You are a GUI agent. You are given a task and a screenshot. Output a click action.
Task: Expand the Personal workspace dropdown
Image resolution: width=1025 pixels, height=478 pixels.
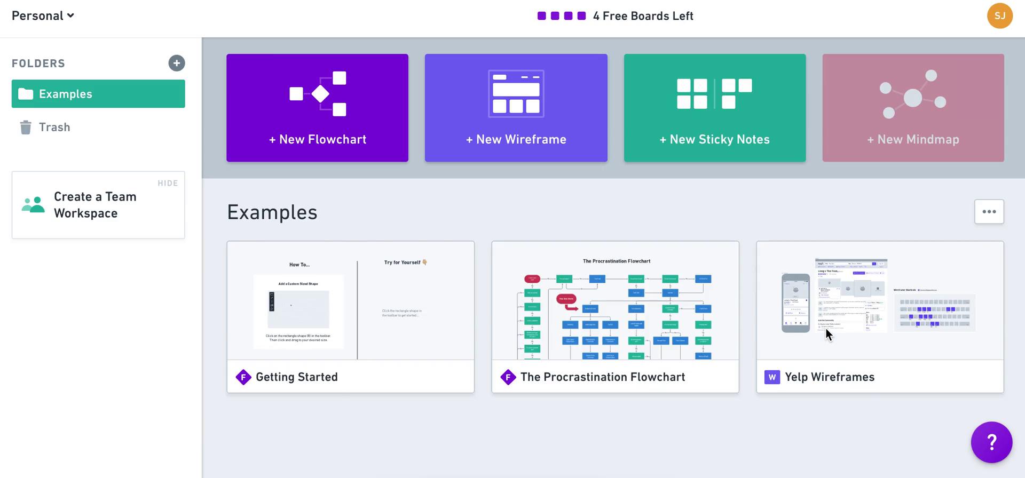pyautogui.click(x=43, y=16)
